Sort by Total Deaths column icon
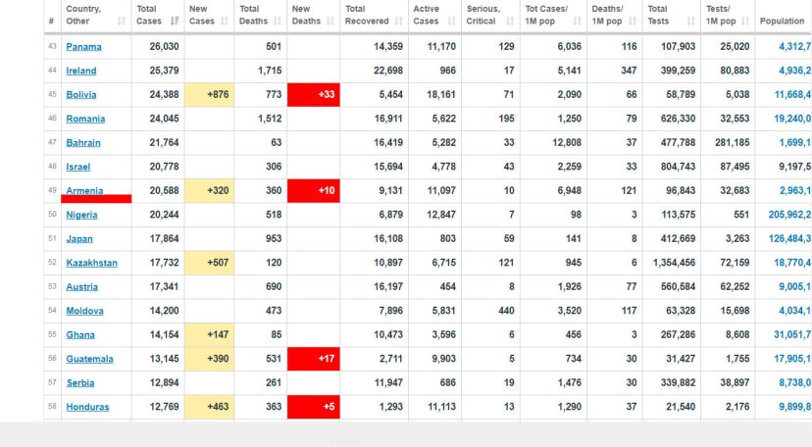 278,22
